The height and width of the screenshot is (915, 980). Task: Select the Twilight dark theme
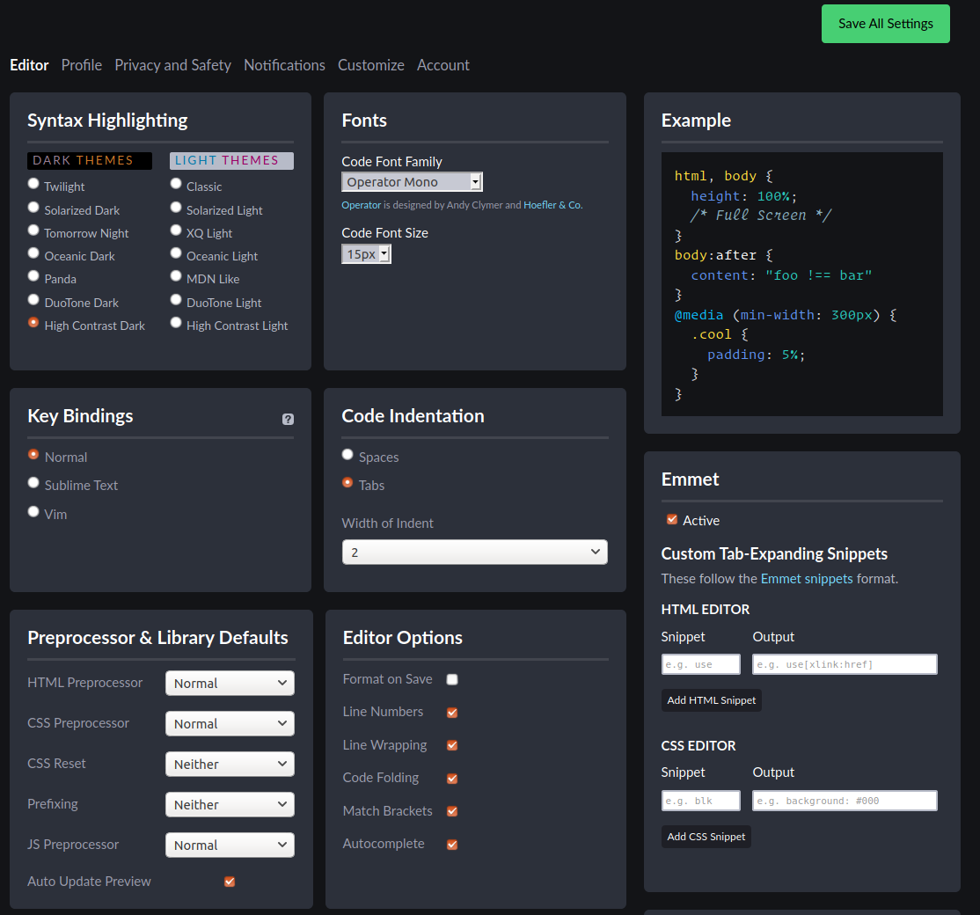(x=33, y=186)
